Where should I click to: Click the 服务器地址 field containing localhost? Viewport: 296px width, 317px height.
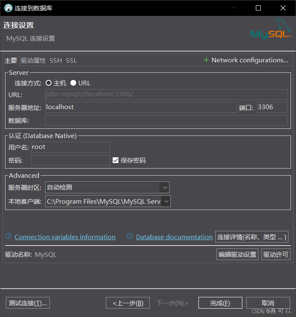[141, 107]
